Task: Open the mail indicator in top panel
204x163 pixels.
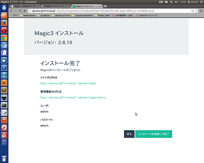Action: pos(166,2)
